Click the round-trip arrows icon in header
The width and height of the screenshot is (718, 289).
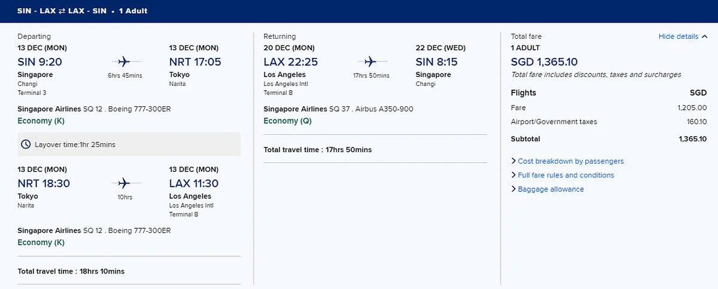(61, 11)
